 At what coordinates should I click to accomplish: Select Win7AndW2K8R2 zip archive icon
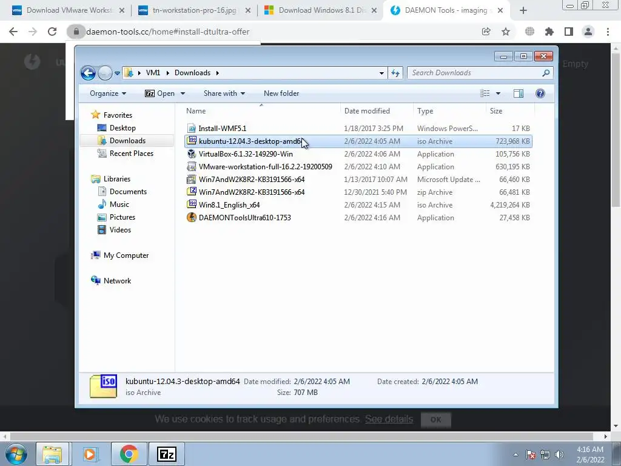click(192, 192)
